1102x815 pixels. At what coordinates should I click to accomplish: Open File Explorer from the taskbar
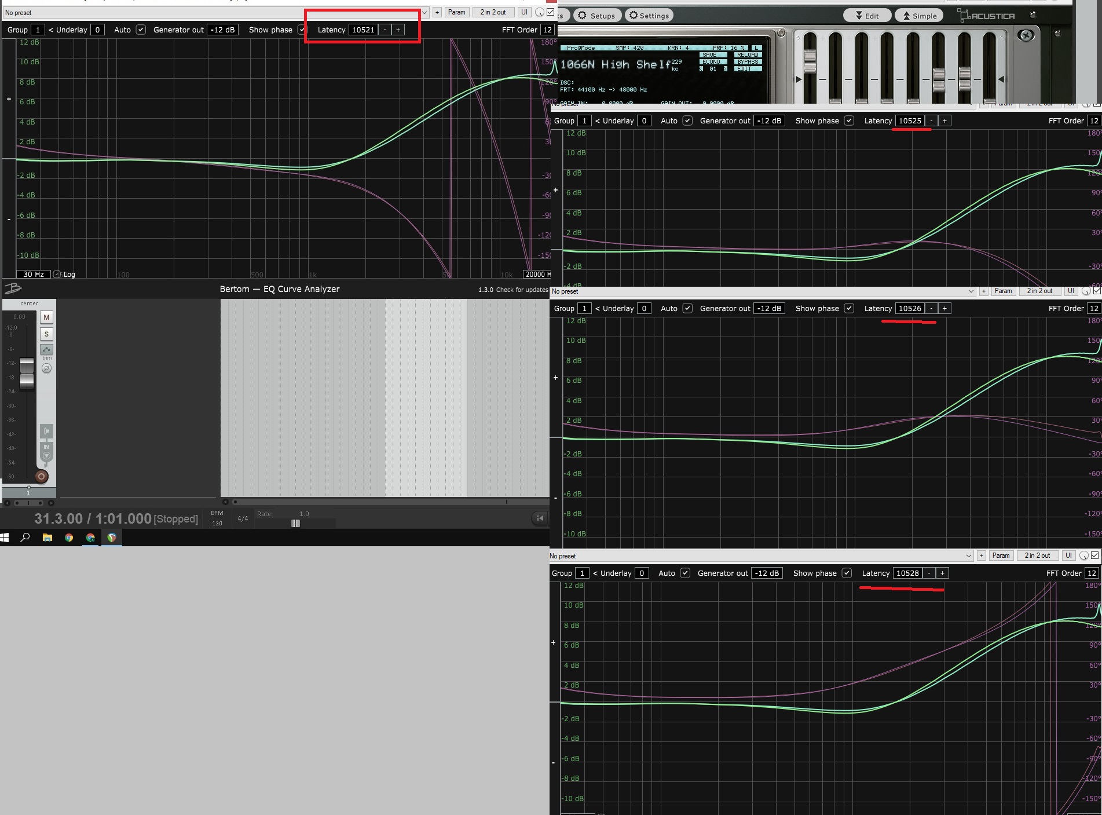click(47, 538)
